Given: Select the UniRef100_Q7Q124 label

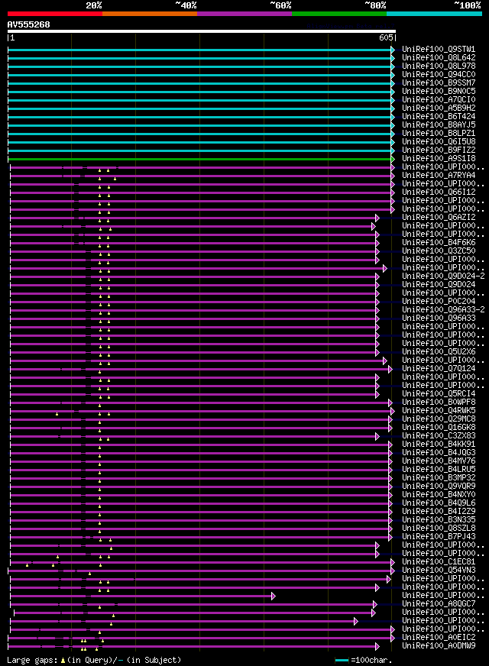Looking at the screenshot, I should click(439, 369).
